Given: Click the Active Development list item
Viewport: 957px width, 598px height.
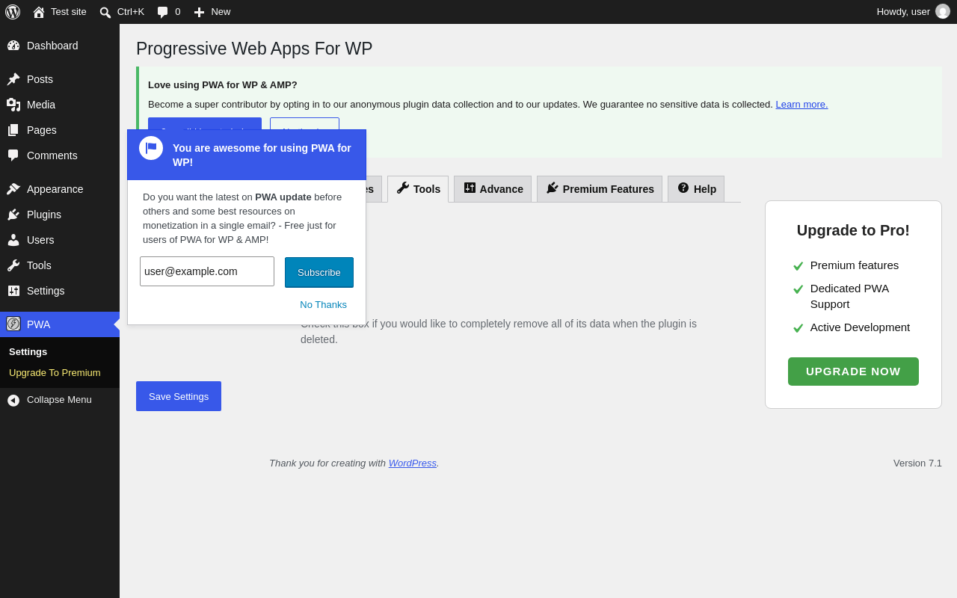Looking at the screenshot, I should [x=860, y=327].
